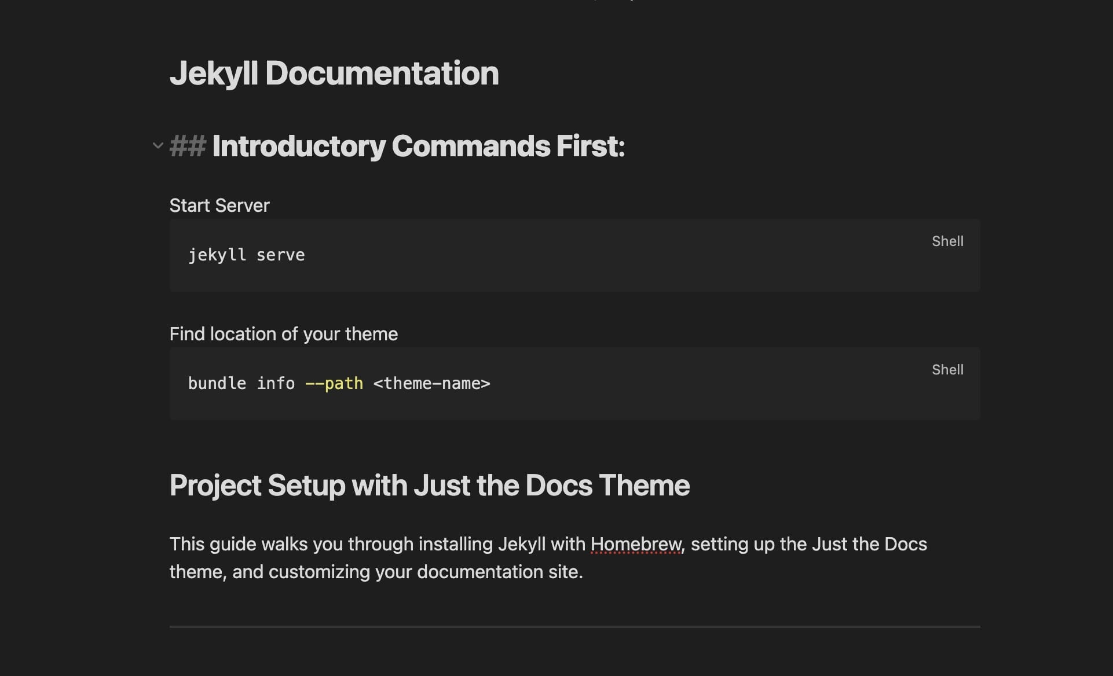Collapse the Introductory Commands First heading

(x=158, y=145)
